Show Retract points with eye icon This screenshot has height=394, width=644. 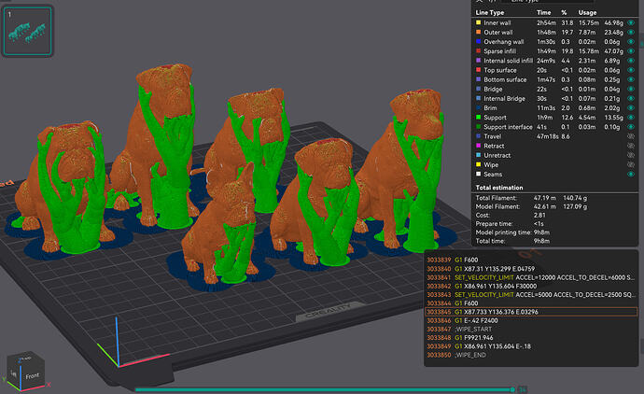(x=631, y=146)
